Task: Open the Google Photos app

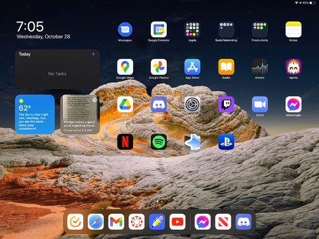Action: point(159,67)
